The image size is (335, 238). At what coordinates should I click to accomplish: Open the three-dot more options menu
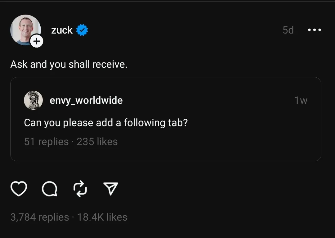point(314,30)
